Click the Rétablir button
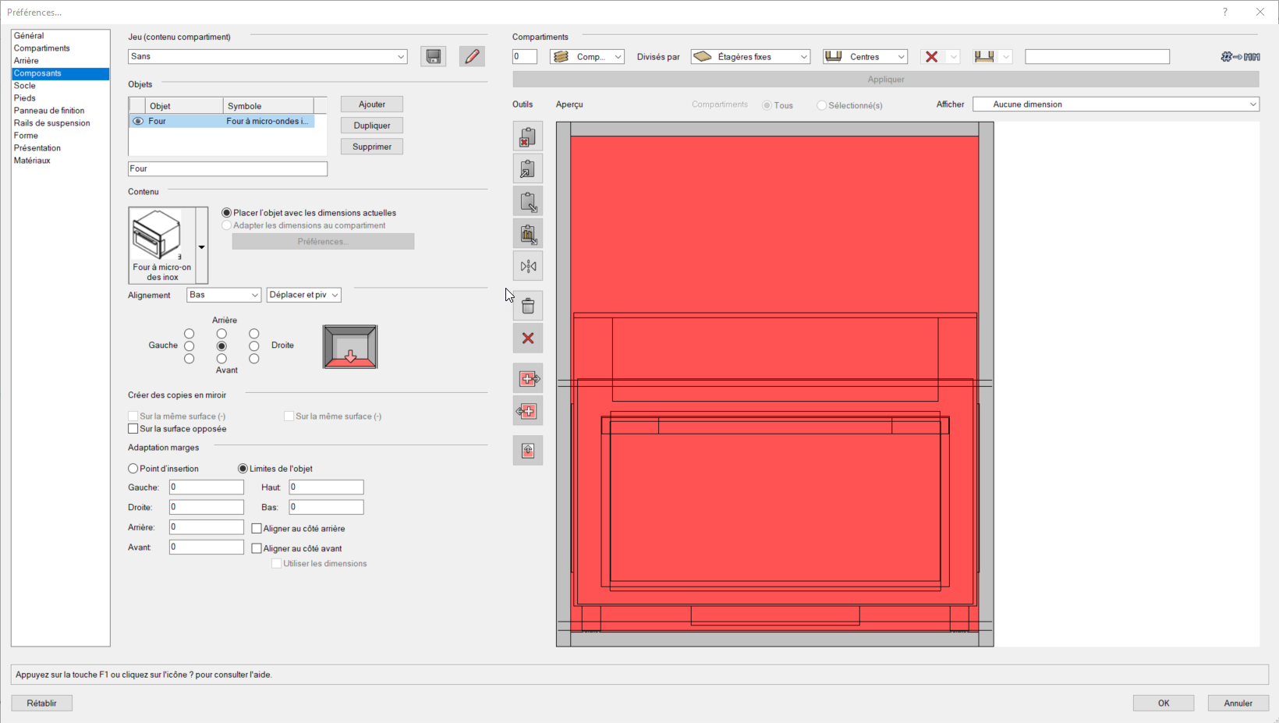The width and height of the screenshot is (1279, 723). click(41, 703)
